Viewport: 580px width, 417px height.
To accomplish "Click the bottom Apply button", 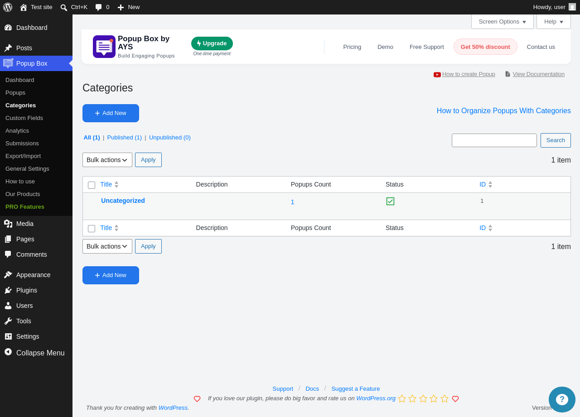I will (x=148, y=246).
